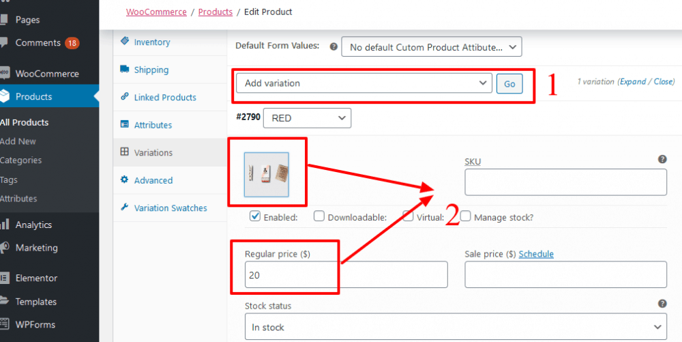
Task: Open WooCommerce in the sidebar menu
Action: (47, 74)
